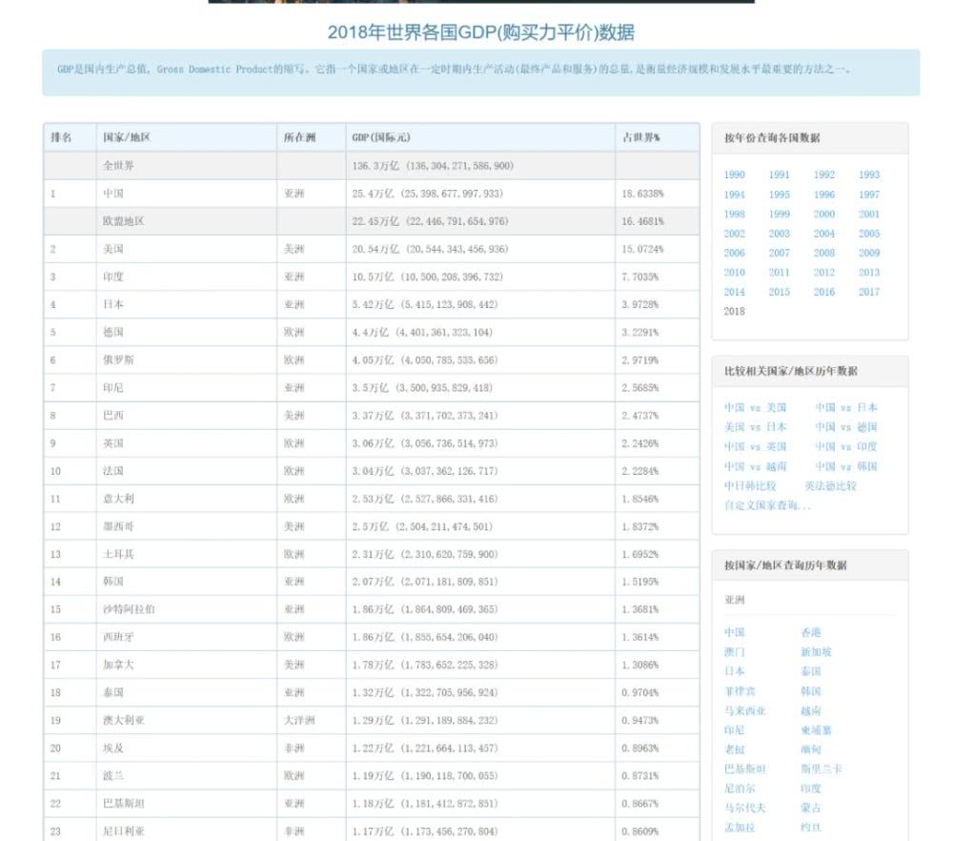The image size is (953, 841).
Task: Open the 中日韩比较 link
Action: 750,486
